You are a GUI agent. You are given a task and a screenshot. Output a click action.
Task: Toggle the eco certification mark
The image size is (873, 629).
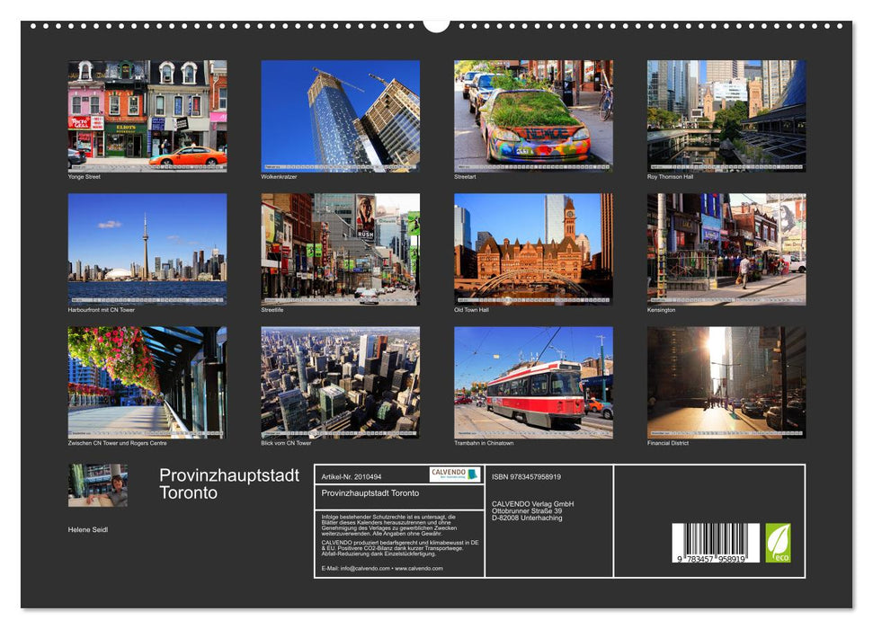779,541
